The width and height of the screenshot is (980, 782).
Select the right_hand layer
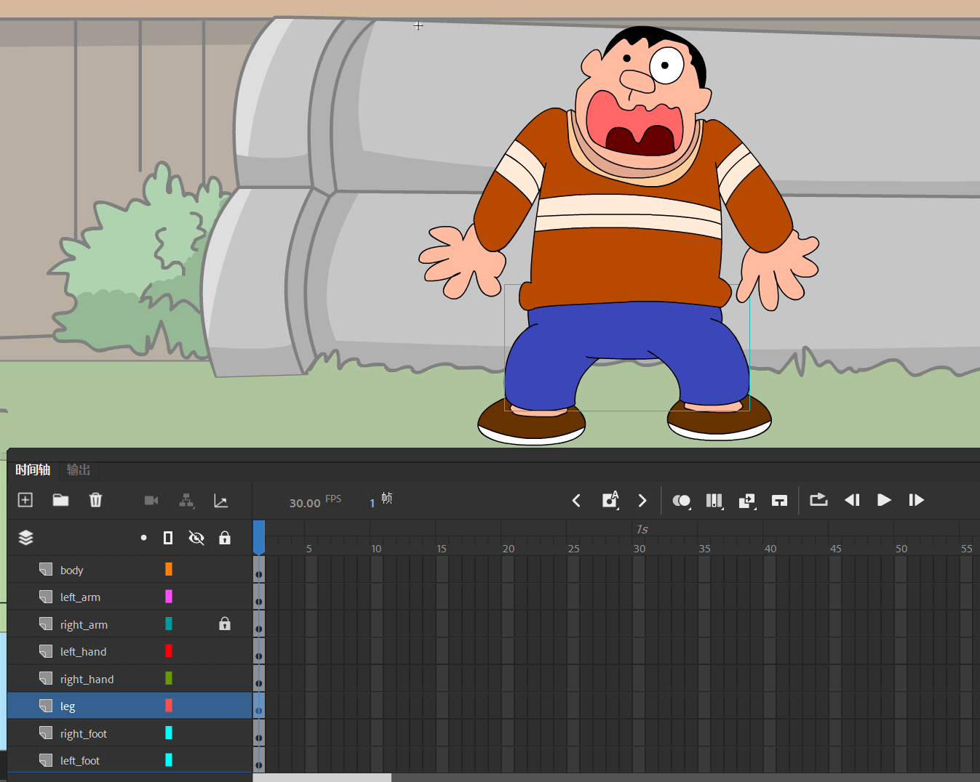(130, 679)
